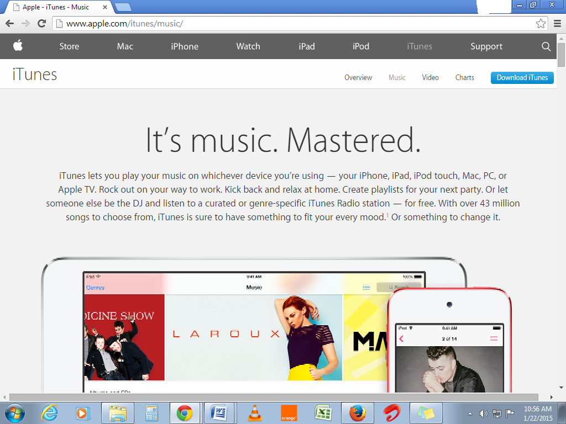This screenshot has height=424, width=566.
Task: Click the La Roux album artwork
Action: tap(254, 337)
